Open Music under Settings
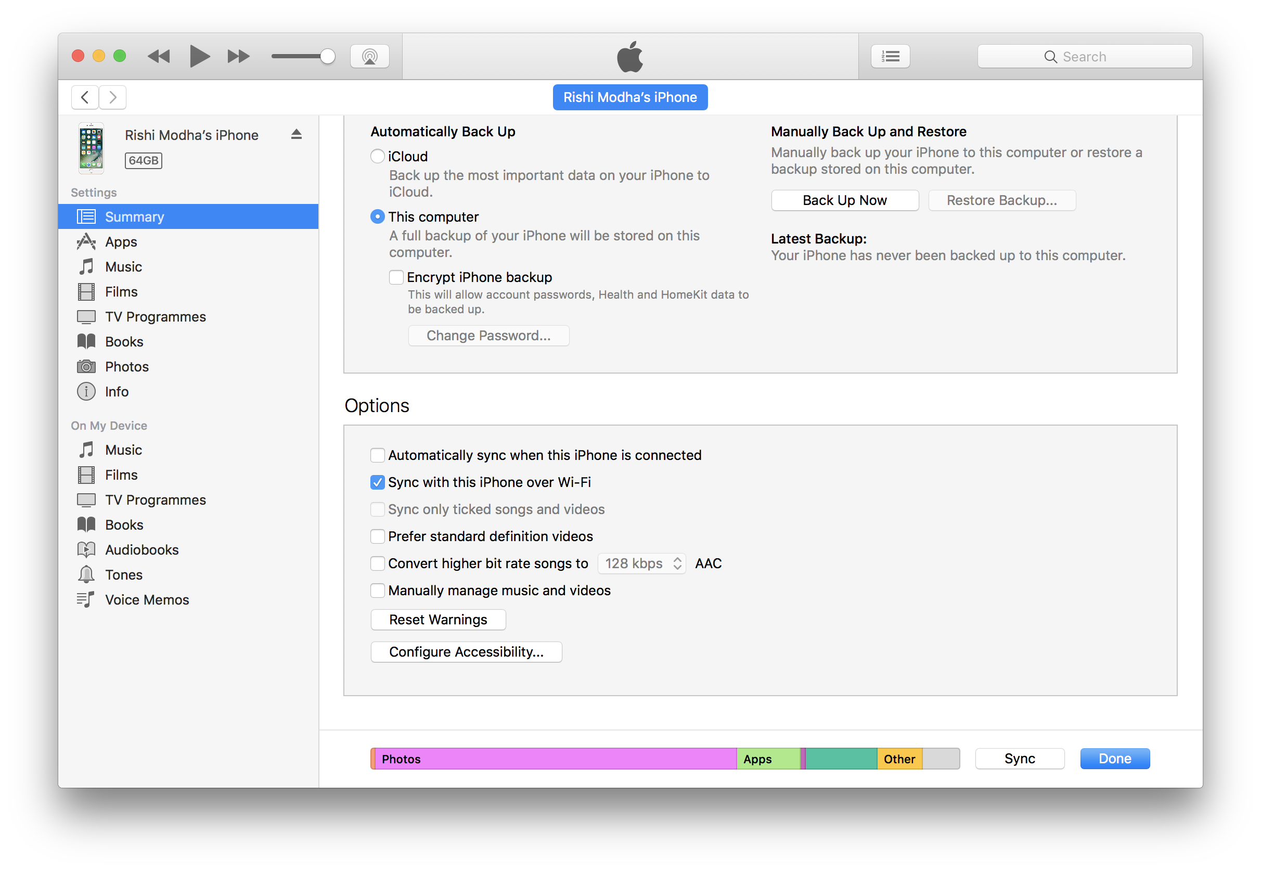This screenshot has width=1261, height=871. pos(188,267)
